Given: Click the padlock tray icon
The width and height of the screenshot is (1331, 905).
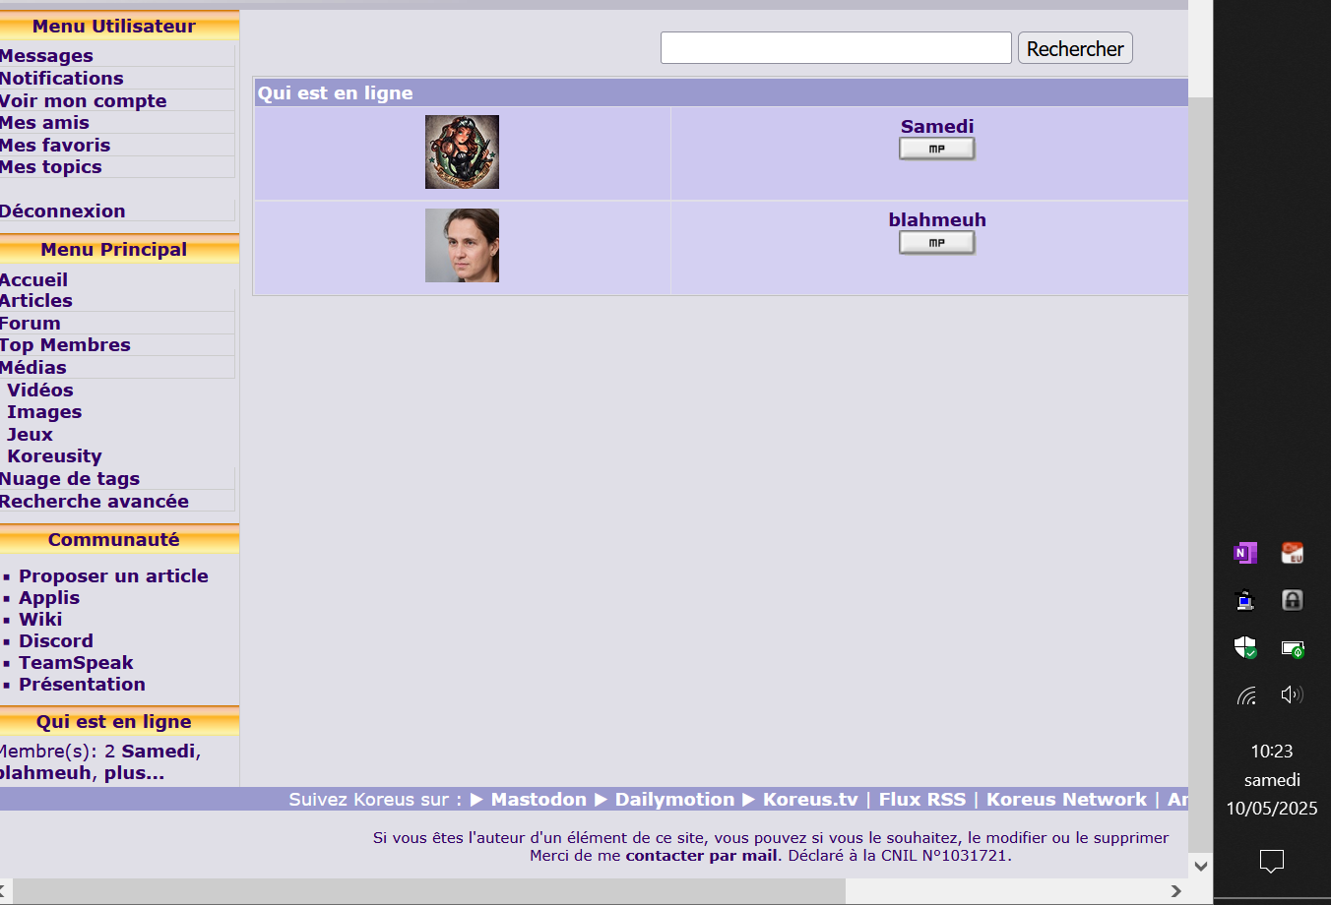Looking at the screenshot, I should coord(1292,600).
